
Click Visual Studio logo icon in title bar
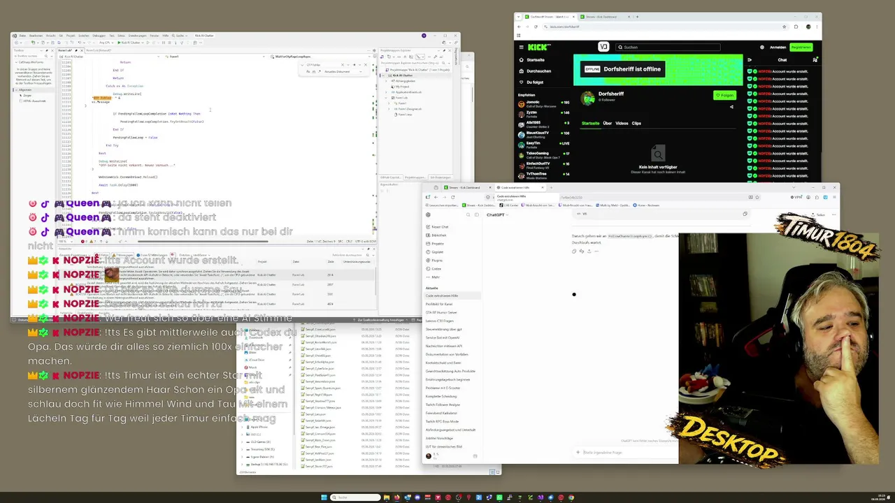pos(15,36)
